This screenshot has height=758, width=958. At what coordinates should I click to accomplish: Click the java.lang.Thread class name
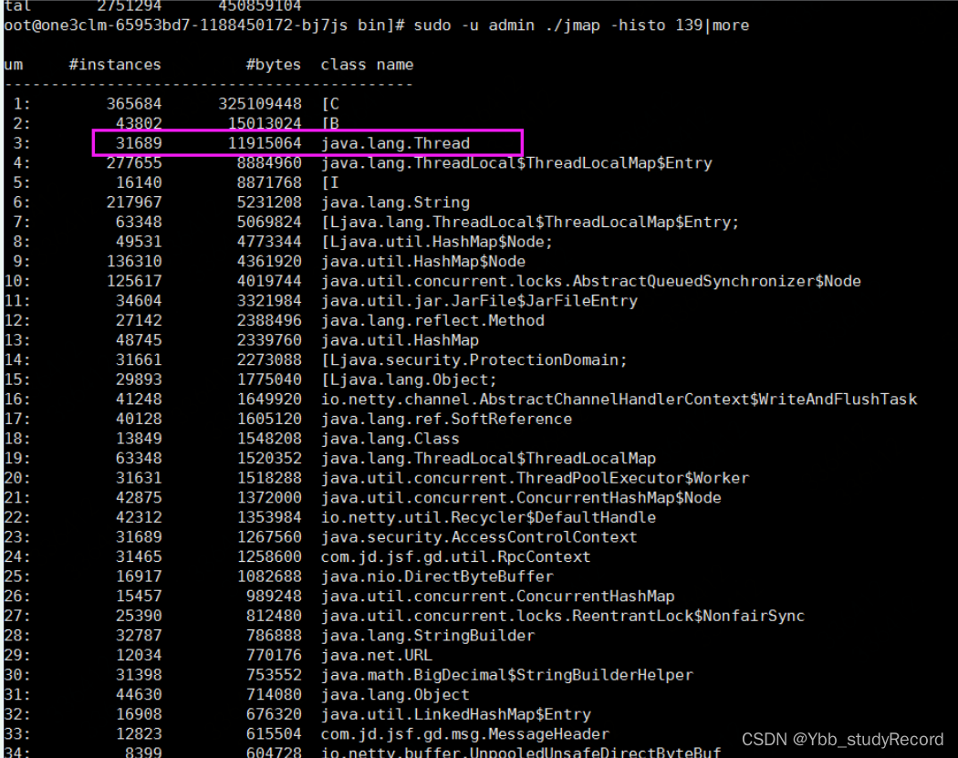(395, 143)
